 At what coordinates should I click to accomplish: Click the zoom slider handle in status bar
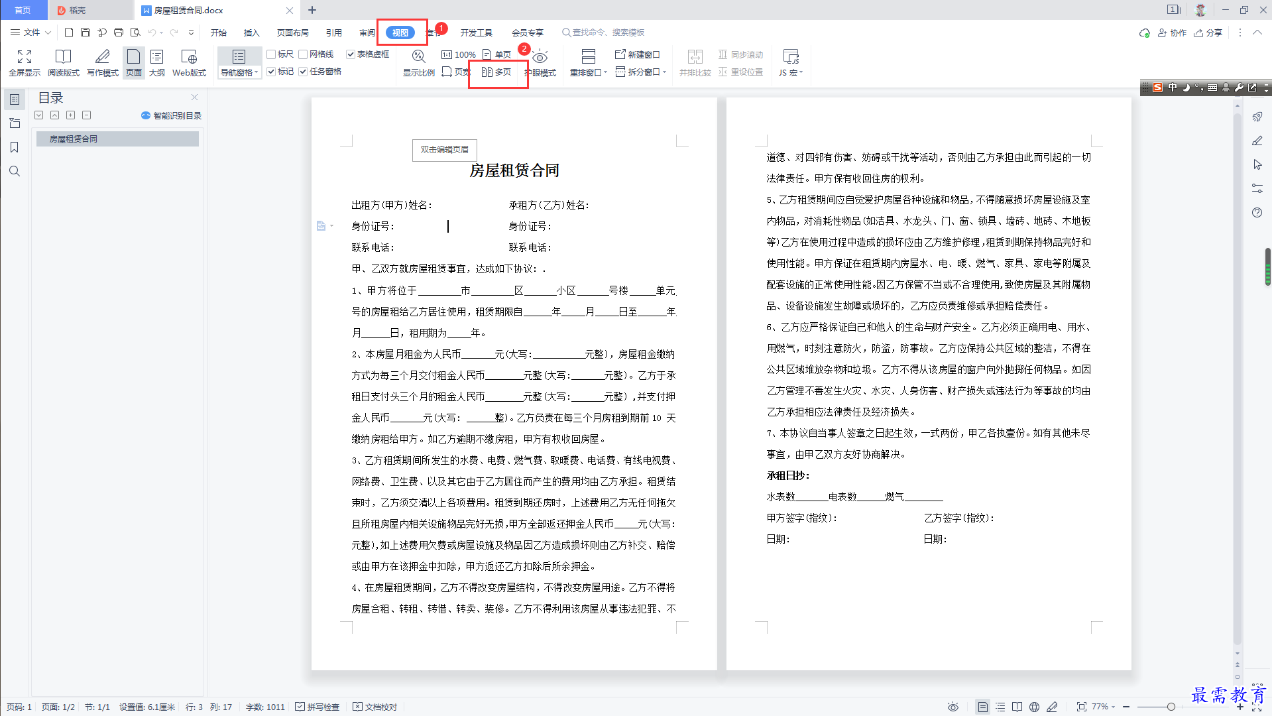[1171, 707]
